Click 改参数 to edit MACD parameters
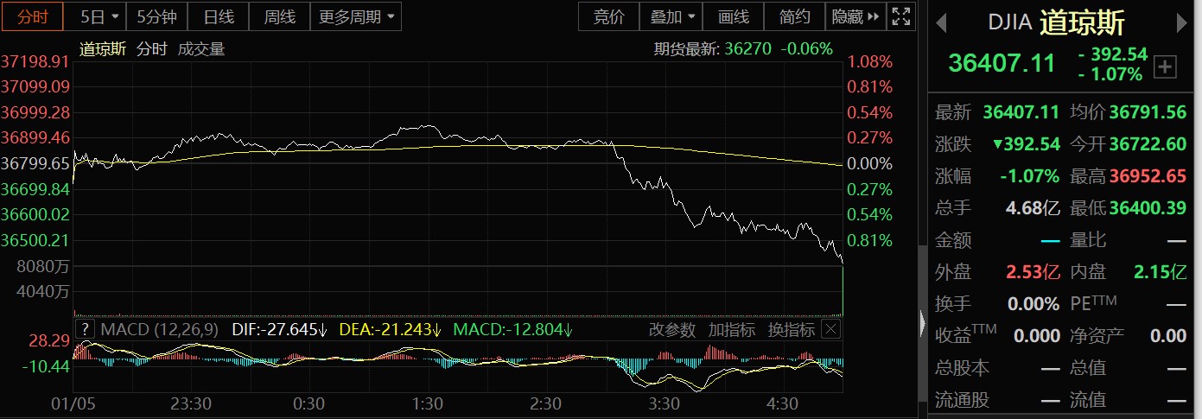The height and width of the screenshot is (419, 1202). [x=671, y=329]
